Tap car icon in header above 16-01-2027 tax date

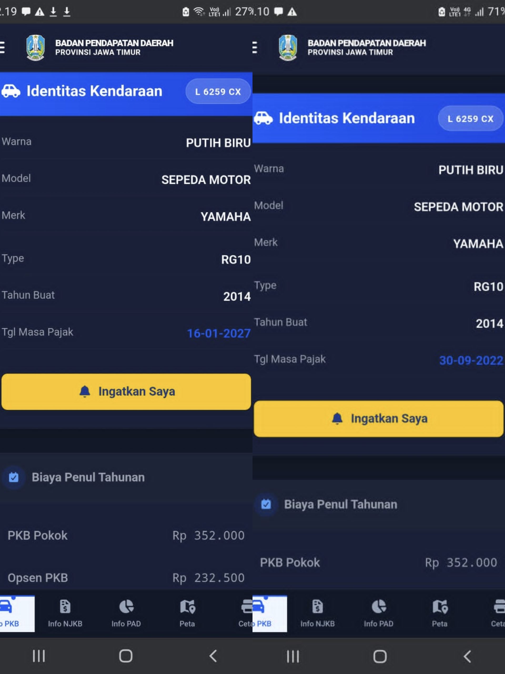11,91
